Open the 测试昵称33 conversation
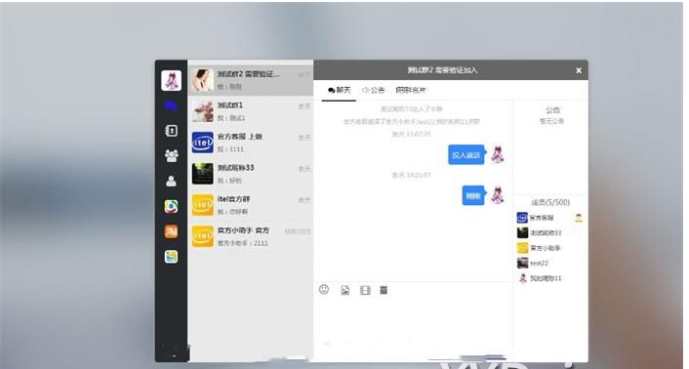Image resolution: width=689 pixels, height=369 pixels. pyautogui.click(x=251, y=174)
